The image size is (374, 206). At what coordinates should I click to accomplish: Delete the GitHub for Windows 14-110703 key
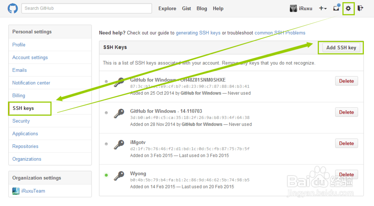point(346,112)
